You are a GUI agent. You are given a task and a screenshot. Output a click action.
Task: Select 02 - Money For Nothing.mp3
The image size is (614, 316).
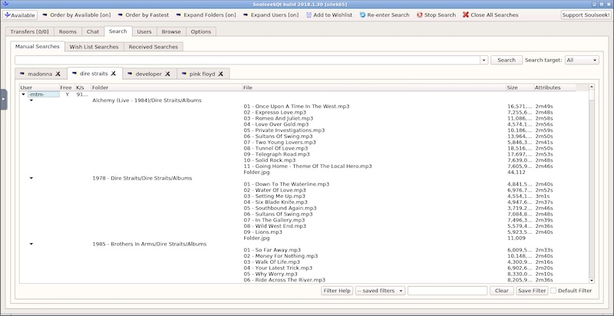click(x=280, y=256)
